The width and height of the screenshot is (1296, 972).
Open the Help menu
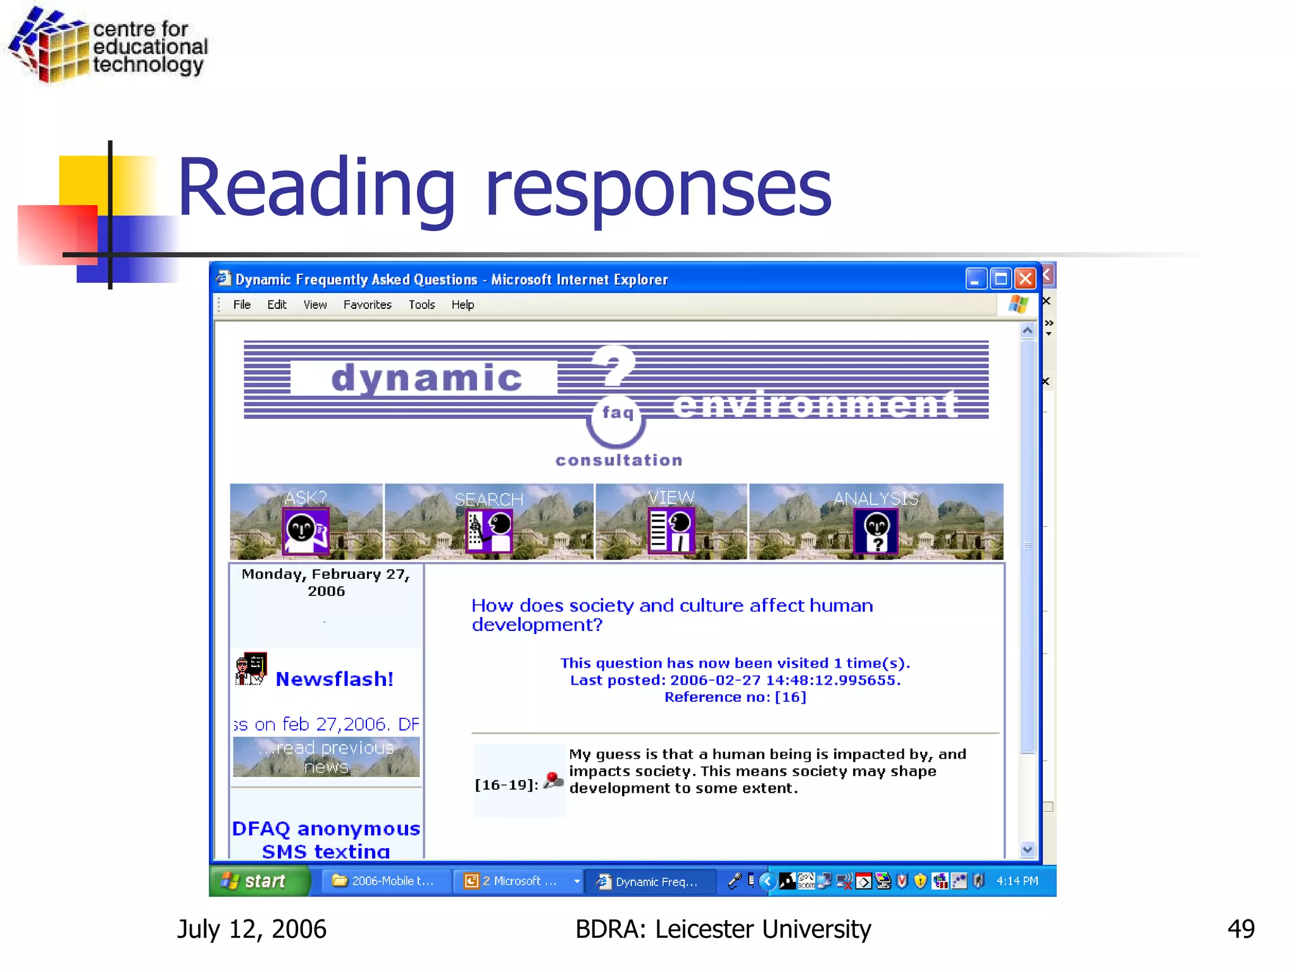463,304
